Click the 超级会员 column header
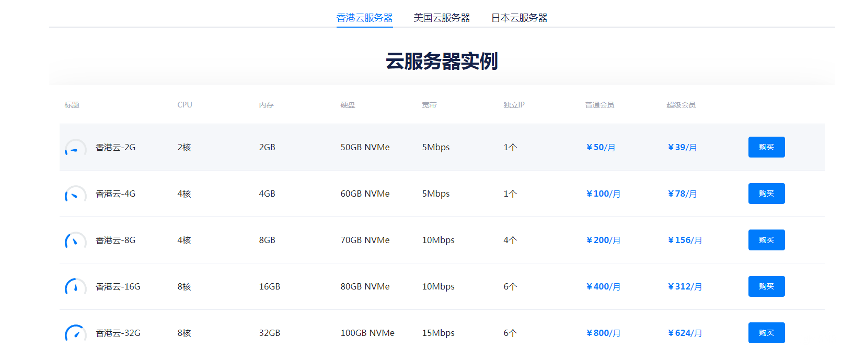842x350 pixels. tap(682, 105)
